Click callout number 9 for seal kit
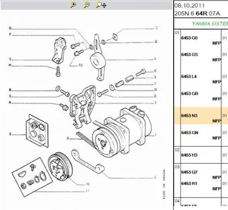This screenshot has width=228, height=210. point(10,134)
